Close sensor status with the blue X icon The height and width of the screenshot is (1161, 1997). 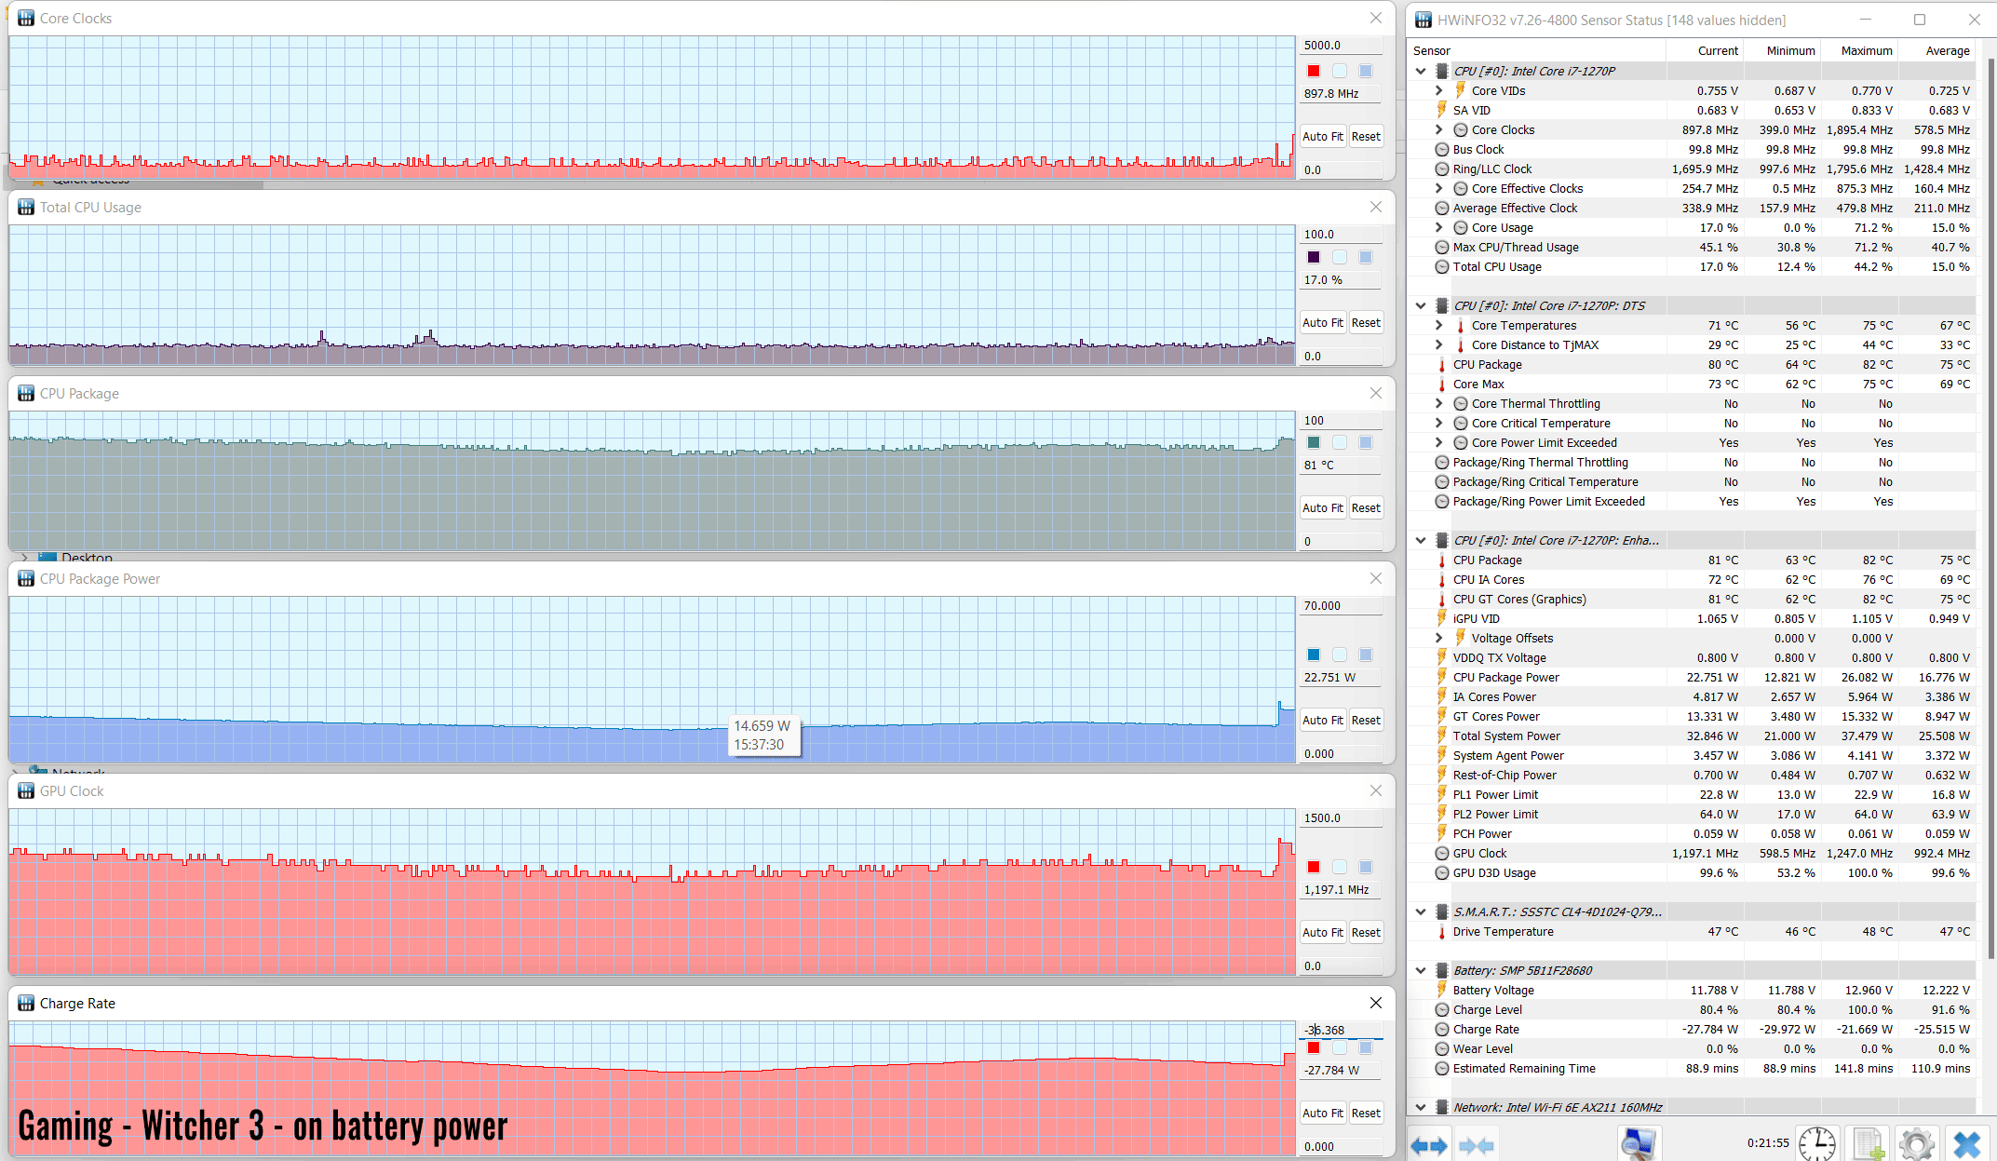[1966, 1143]
